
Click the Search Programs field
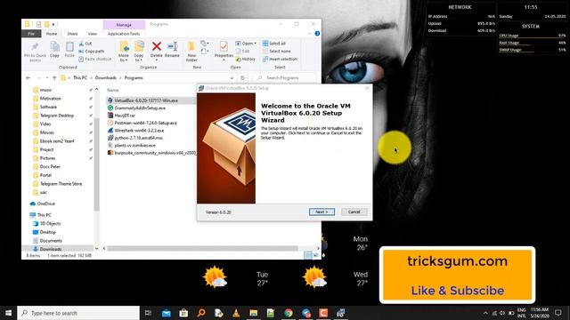point(285,77)
